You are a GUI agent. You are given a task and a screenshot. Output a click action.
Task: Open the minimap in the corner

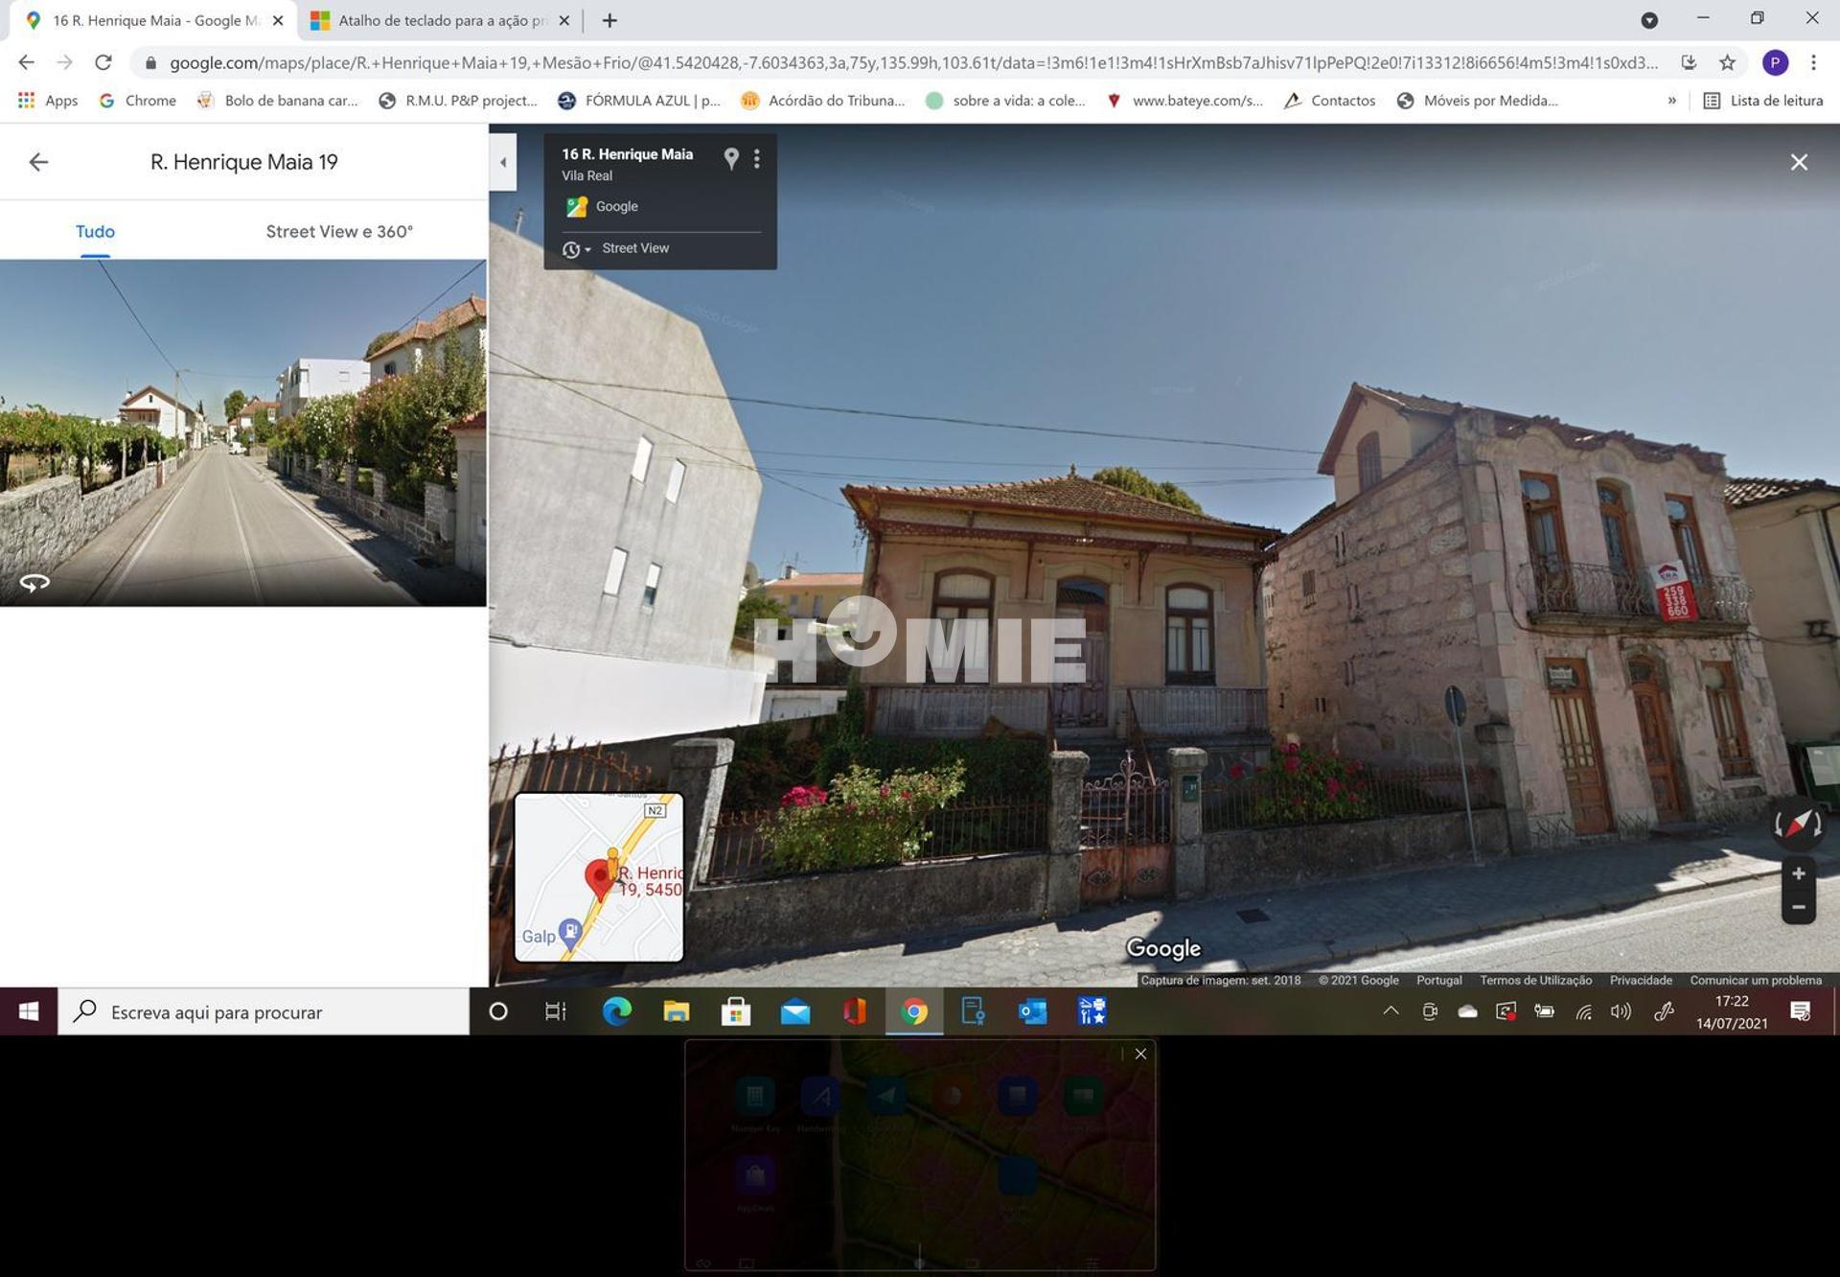[599, 876]
